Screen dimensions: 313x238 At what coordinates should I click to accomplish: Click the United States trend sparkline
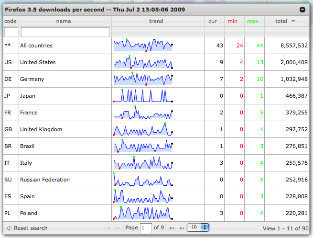tap(143, 62)
